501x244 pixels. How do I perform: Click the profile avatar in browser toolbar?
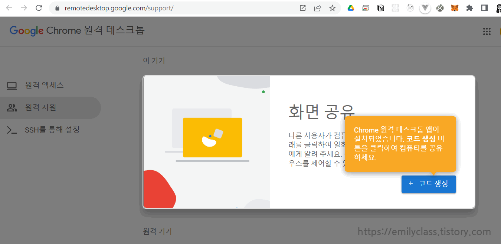coord(498,9)
